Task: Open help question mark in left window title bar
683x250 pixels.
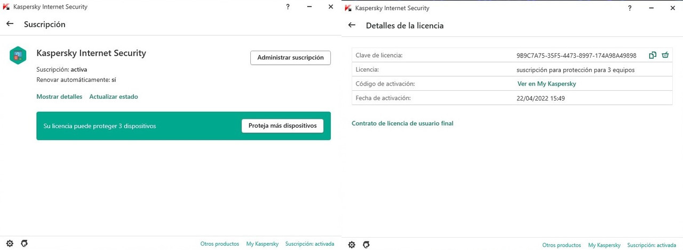Action: pyautogui.click(x=288, y=7)
